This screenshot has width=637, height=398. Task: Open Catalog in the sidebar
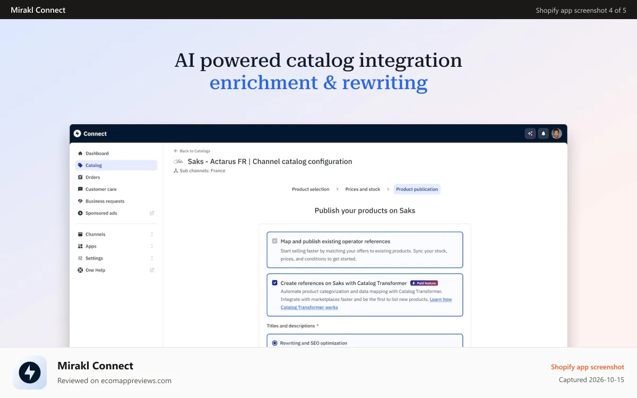click(116, 165)
